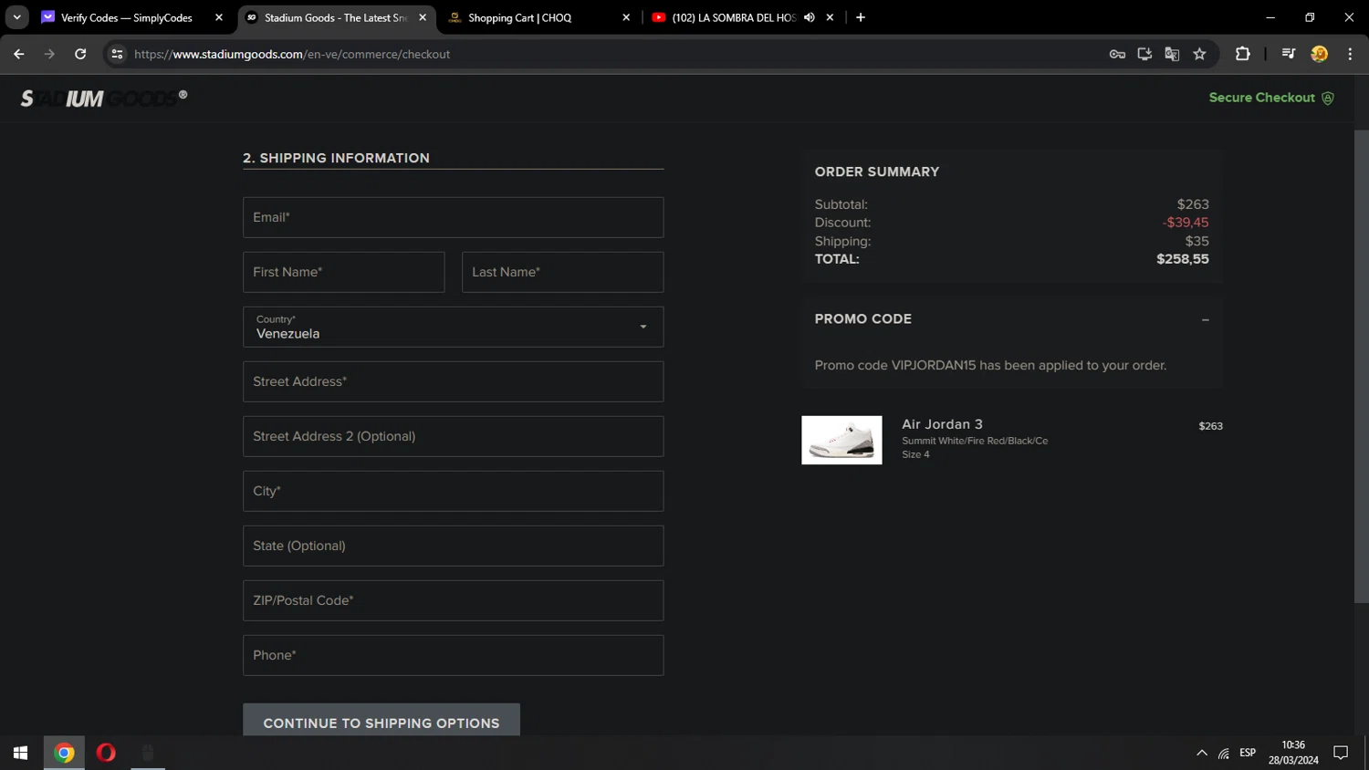Click the Air Jordan 3 product thumbnail
The height and width of the screenshot is (770, 1369).
(x=841, y=440)
